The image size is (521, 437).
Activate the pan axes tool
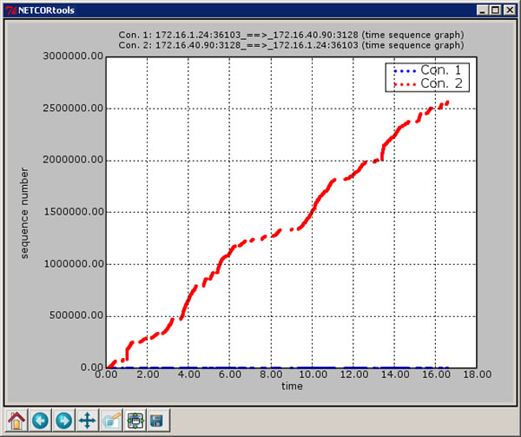[88, 420]
